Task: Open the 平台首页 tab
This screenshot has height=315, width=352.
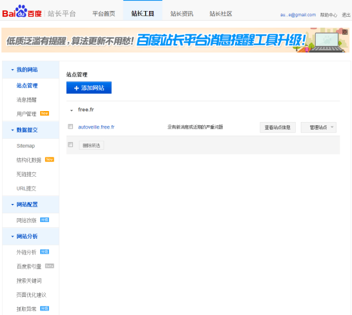Action: point(103,14)
